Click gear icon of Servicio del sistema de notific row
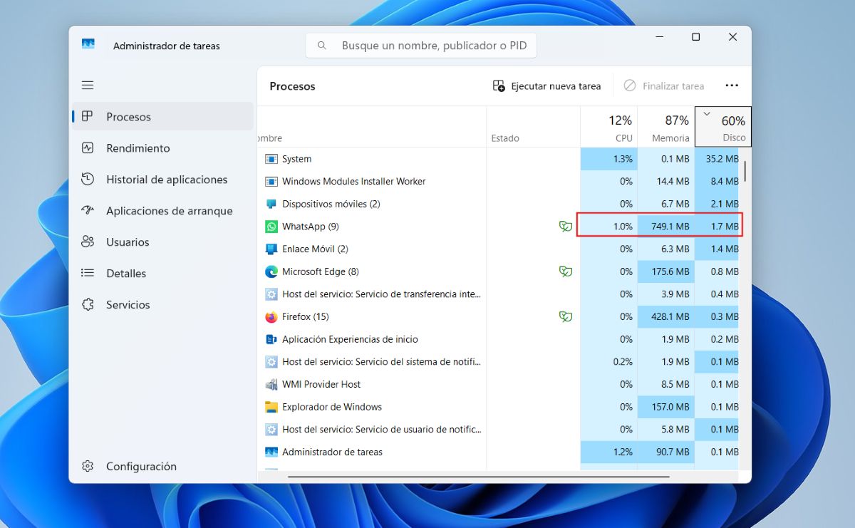This screenshot has height=528, width=855. (x=271, y=361)
